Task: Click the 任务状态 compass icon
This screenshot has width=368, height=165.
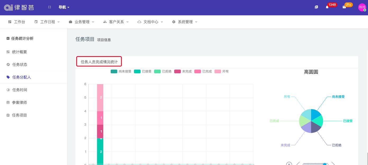Action: click(8, 65)
